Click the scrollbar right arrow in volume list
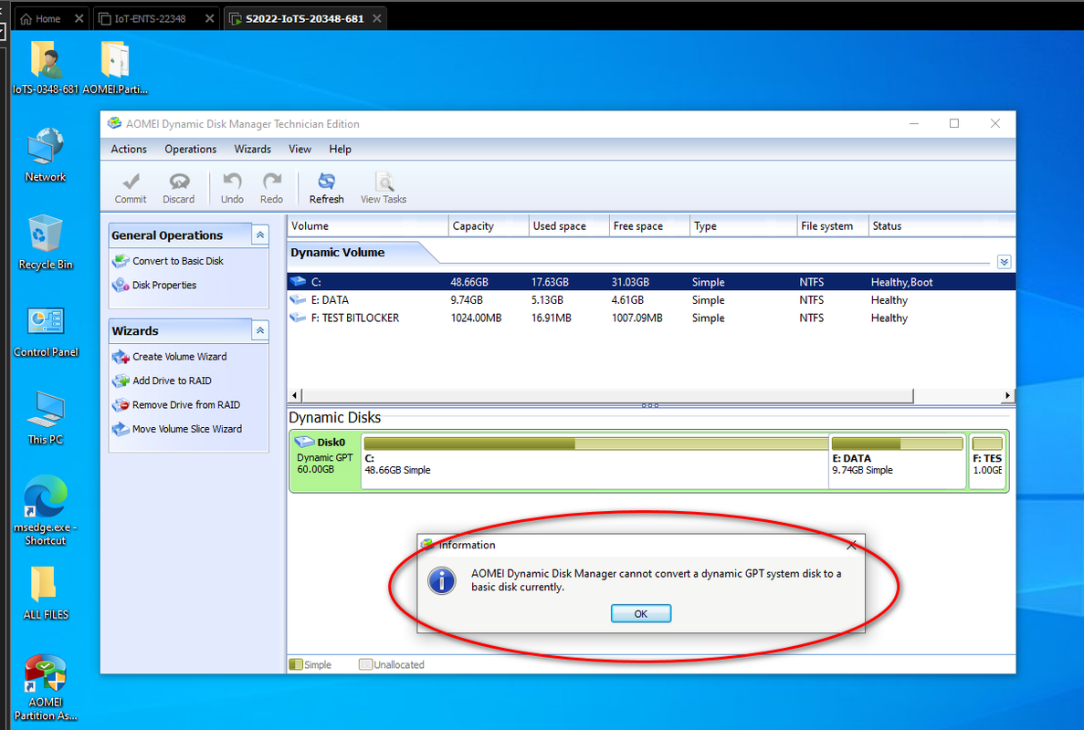 [1008, 396]
